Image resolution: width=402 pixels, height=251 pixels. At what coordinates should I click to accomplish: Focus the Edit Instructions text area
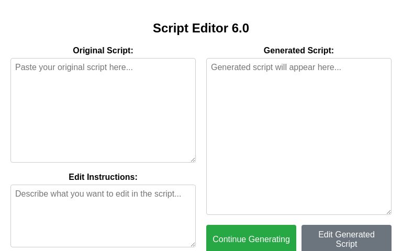coord(103,216)
